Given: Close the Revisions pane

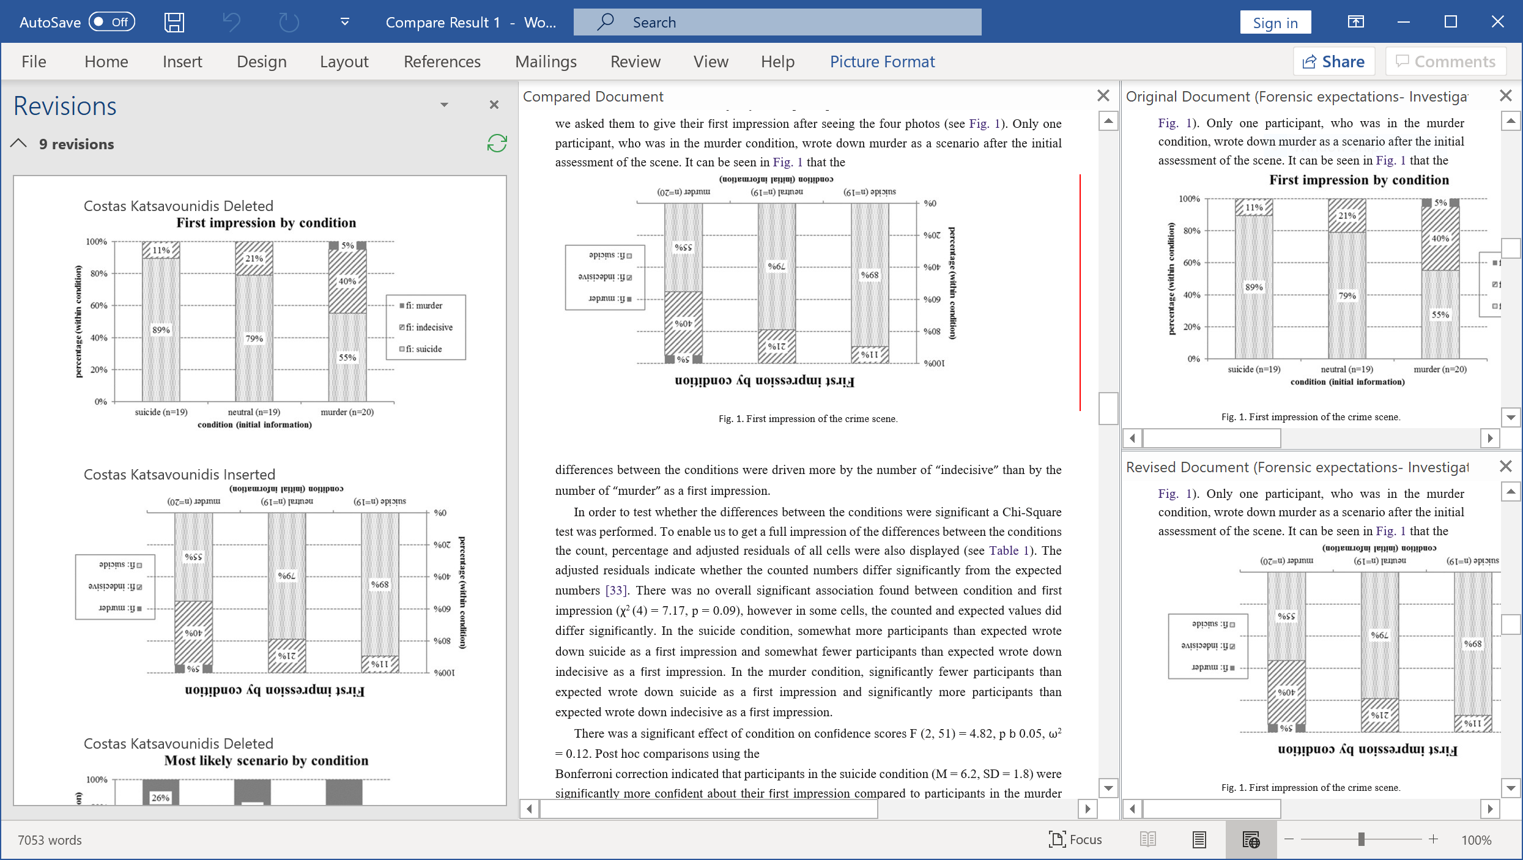Looking at the screenshot, I should click(x=494, y=105).
